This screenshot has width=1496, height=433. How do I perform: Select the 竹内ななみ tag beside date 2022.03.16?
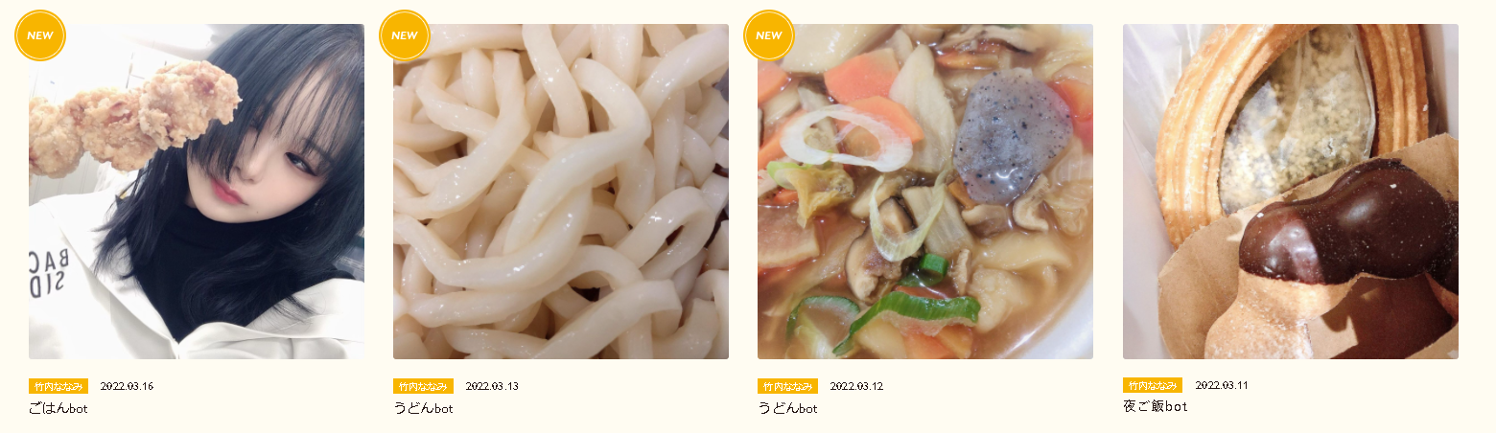point(58,386)
